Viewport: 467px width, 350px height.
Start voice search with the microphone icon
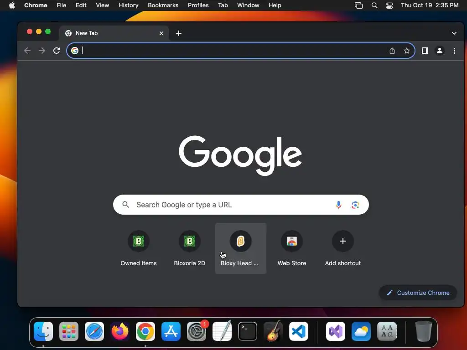(339, 205)
